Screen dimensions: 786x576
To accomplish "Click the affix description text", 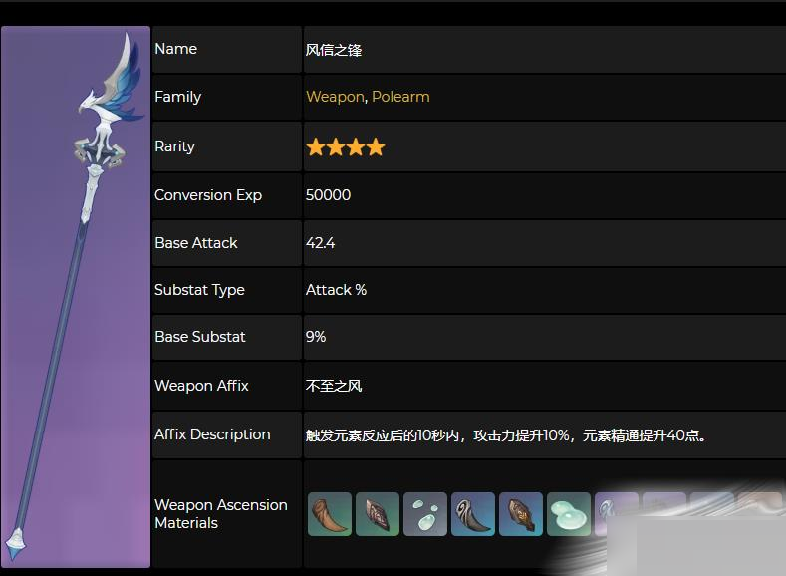I will tap(506, 435).
